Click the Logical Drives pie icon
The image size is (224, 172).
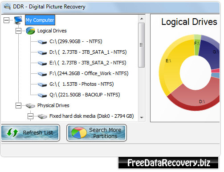[x=30, y=31]
